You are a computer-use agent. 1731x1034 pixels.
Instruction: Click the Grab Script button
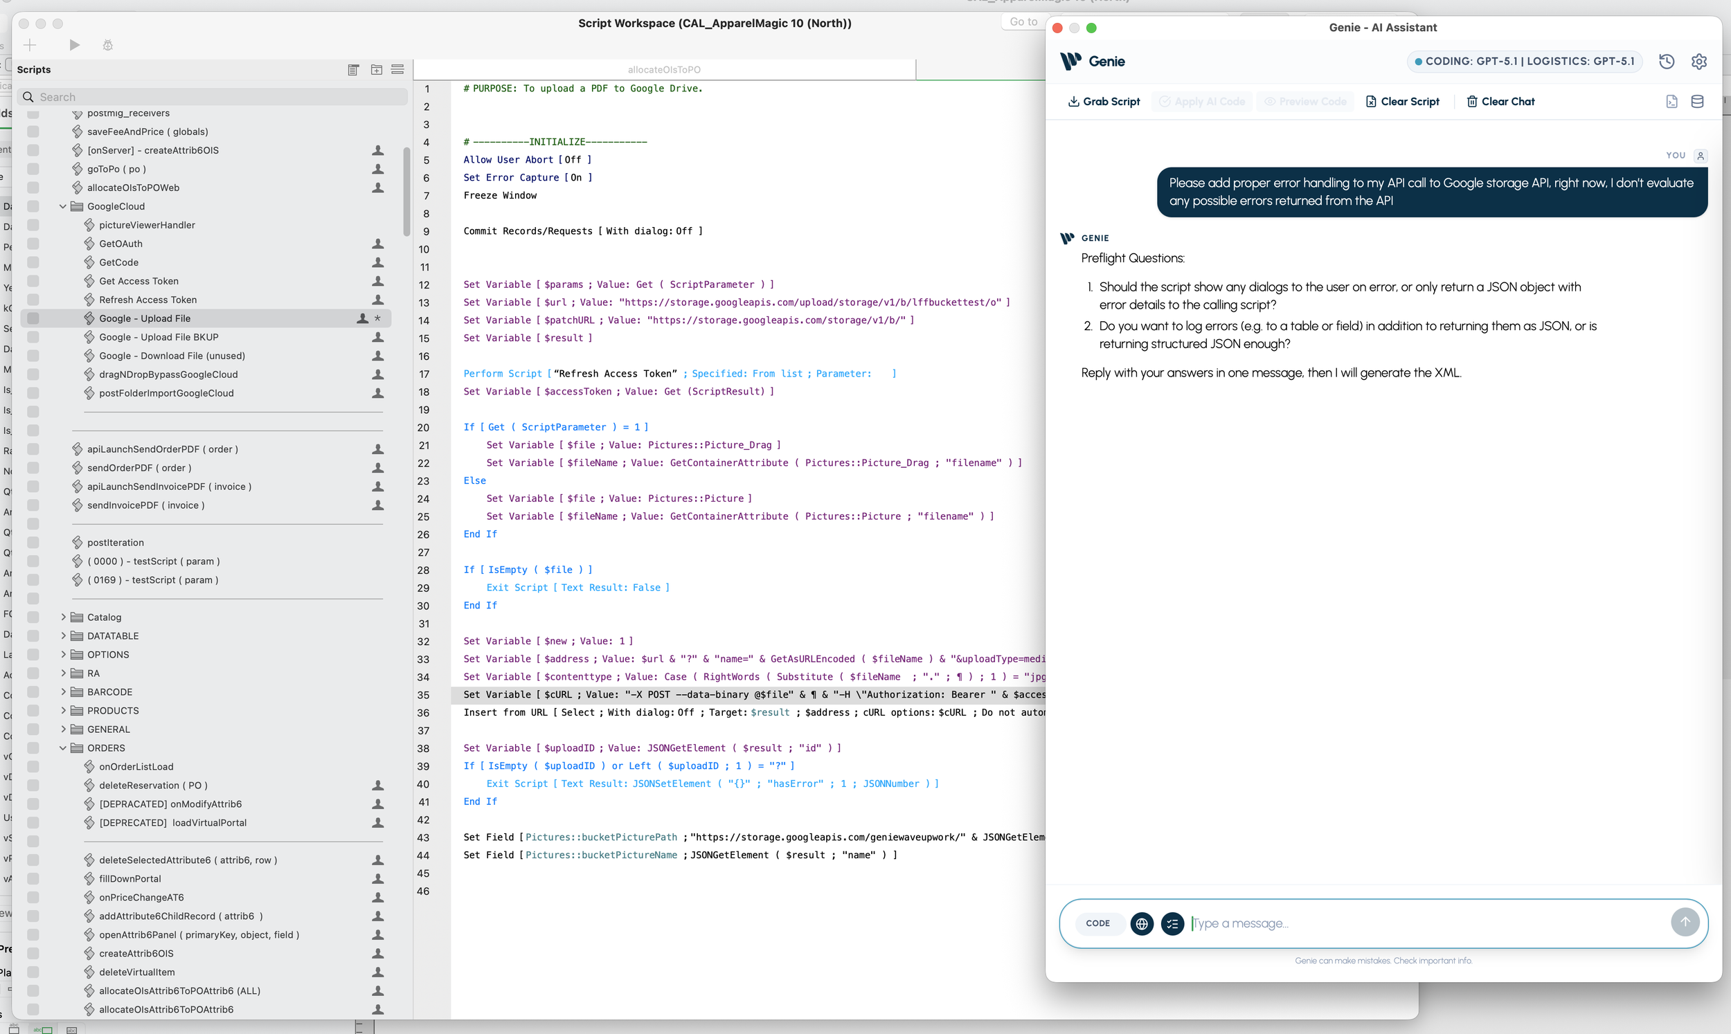coord(1104,102)
